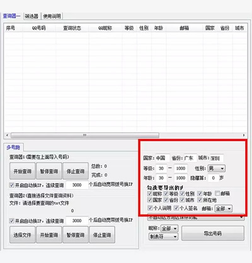Open the 昵称 dropdown showing 全部

[x=169, y=228]
